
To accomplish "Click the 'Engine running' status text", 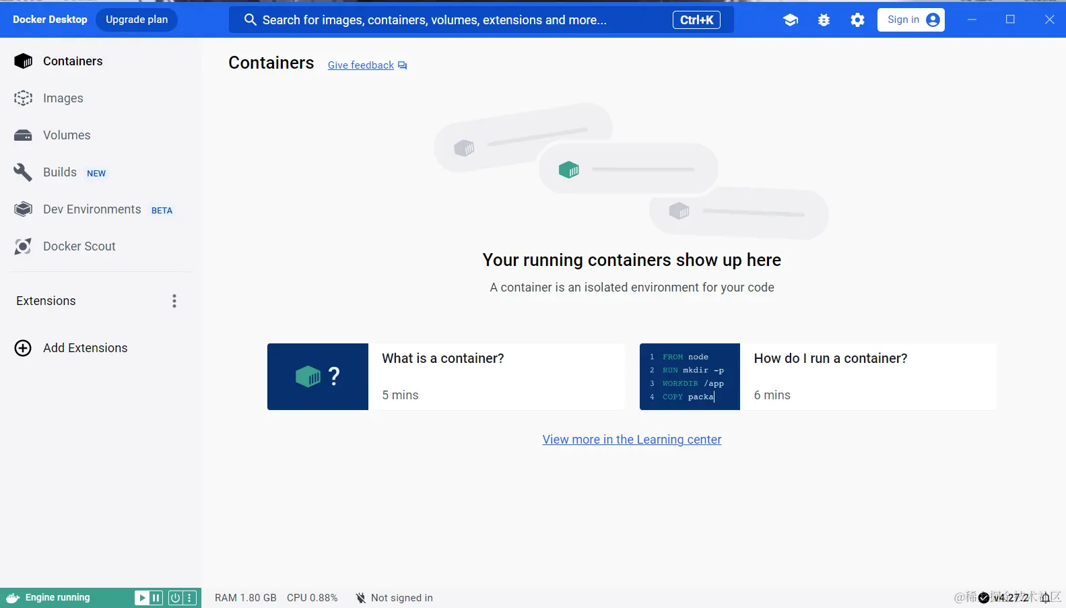I will point(57,598).
